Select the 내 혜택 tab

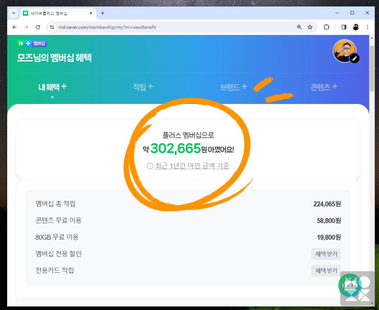tap(52, 87)
